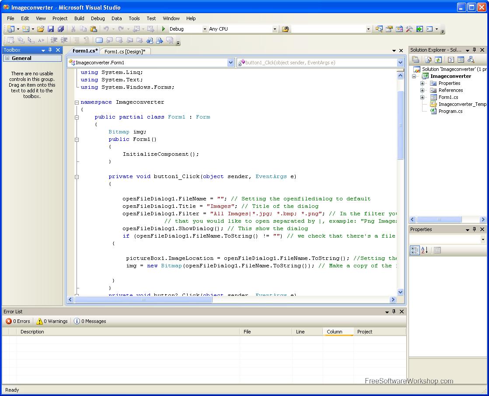Switch Properties panel to Categorized view
Screen dimensions: 489x396
click(x=415, y=250)
